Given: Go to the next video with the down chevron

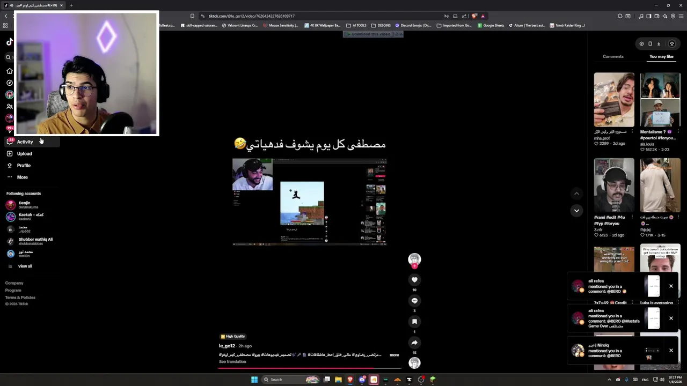Looking at the screenshot, I should [576, 211].
